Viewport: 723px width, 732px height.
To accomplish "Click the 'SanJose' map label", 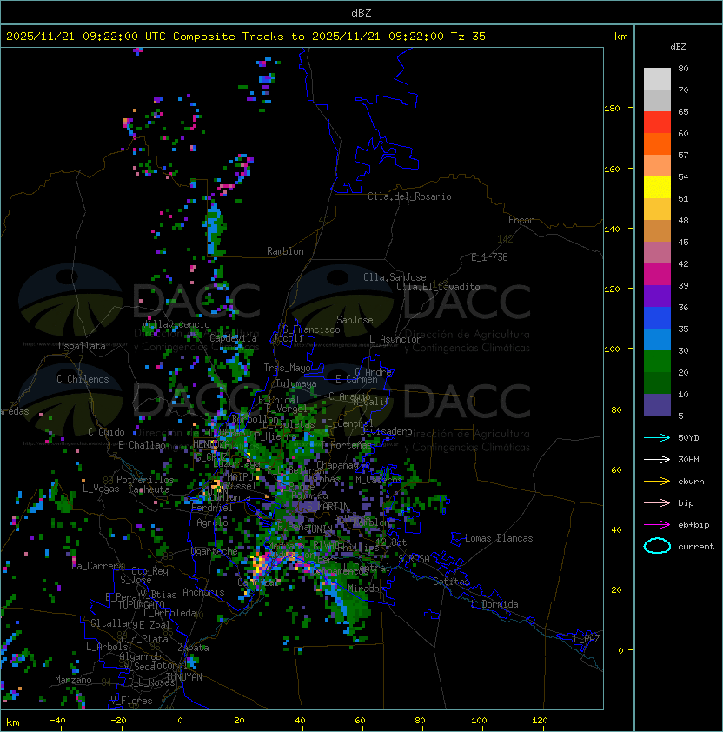I will (x=355, y=320).
